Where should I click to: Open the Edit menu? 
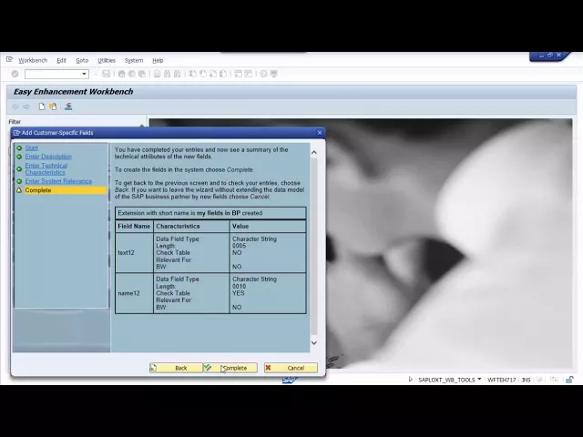click(x=61, y=60)
